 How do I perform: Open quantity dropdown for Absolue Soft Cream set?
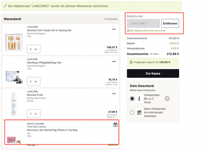tap(34, 49)
